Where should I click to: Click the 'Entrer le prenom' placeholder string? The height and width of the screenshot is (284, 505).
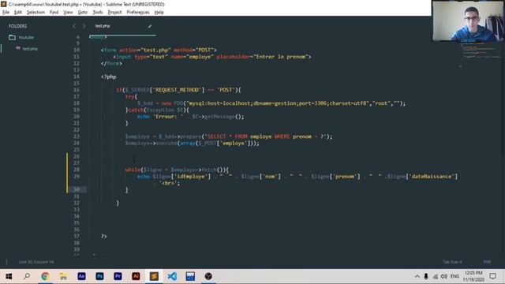(x=281, y=57)
